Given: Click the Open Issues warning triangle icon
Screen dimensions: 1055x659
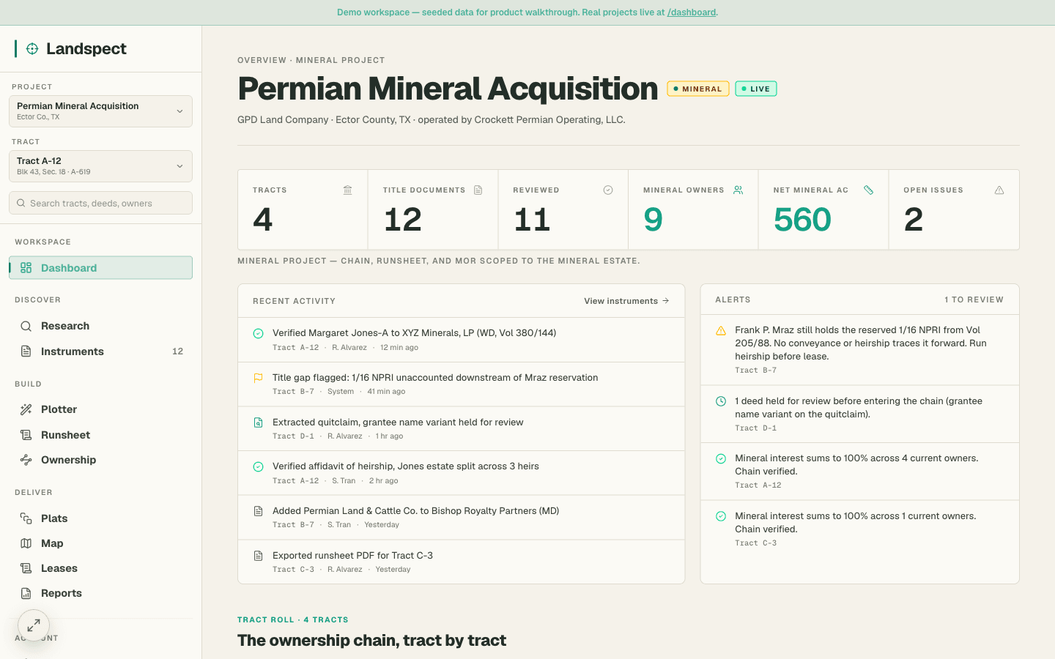Looking at the screenshot, I should 999,190.
